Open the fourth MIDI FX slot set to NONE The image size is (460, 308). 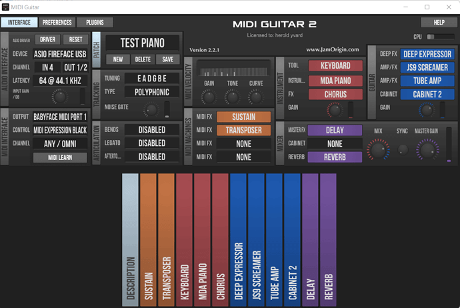[244, 157]
